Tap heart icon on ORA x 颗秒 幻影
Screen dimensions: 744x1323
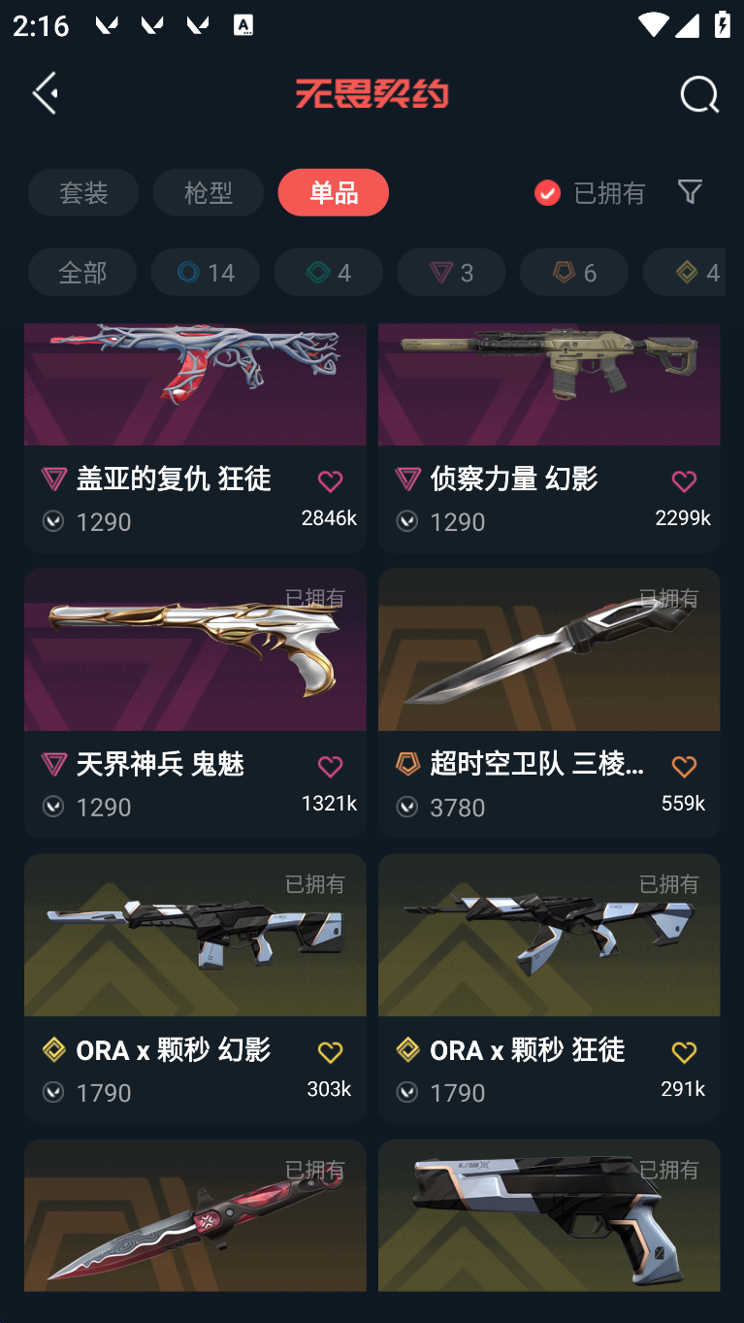(330, 1052)
